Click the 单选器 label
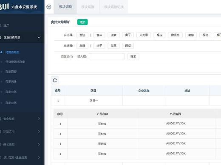Image resolution: width=221 pixels, height=165 pixels. [x=68, y=46]
